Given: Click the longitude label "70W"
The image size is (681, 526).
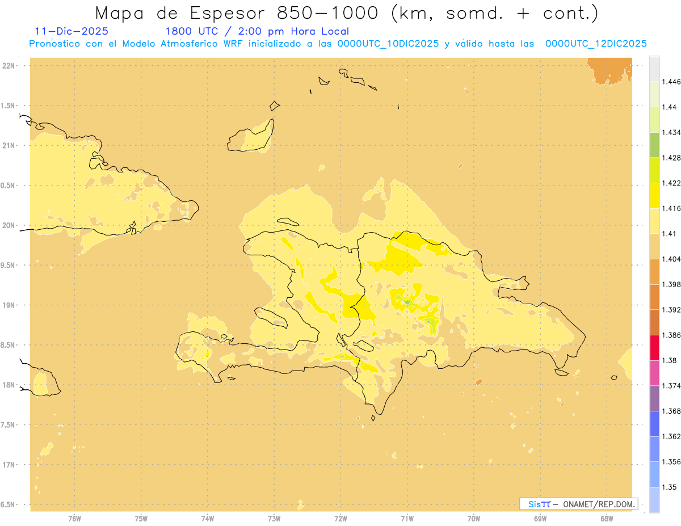Looking at the screenshot, I should [x=474, y=518].
